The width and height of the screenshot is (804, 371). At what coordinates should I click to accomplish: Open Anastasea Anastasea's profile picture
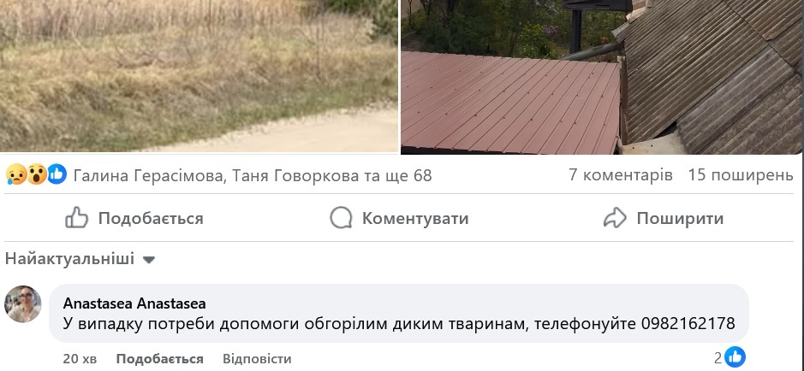[22, 304]
